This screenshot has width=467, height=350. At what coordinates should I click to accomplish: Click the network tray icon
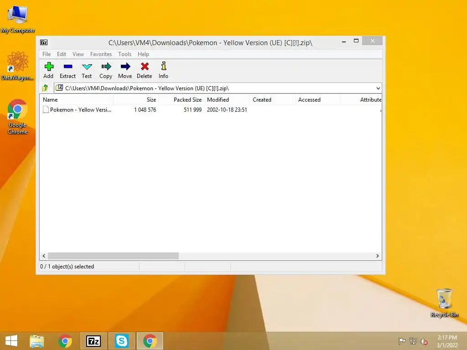coord(413,341)
